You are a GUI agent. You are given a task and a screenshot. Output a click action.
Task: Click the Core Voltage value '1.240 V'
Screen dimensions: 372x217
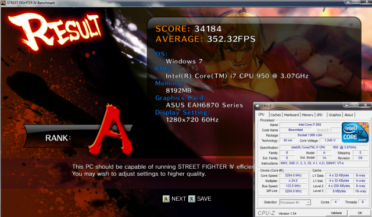pos(330,140)
